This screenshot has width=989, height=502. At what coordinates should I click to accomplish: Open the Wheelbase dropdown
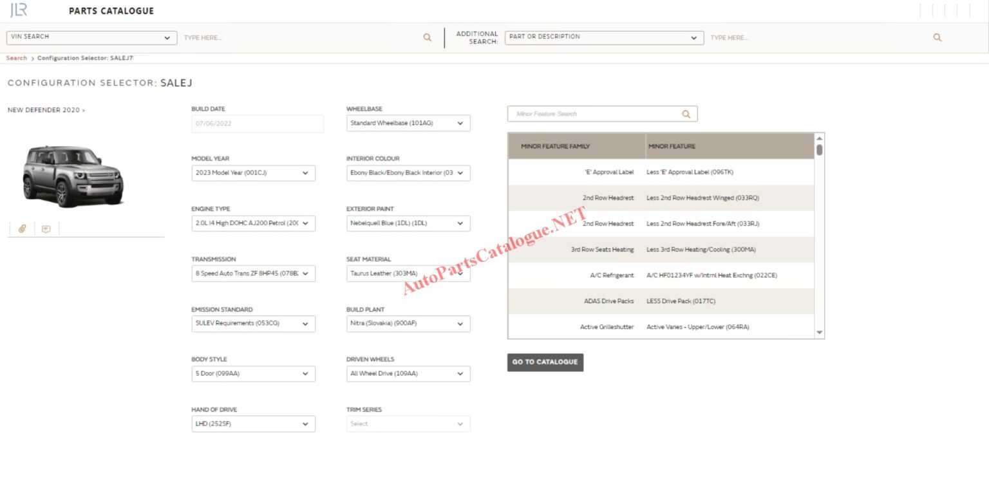tap(408, 123)
